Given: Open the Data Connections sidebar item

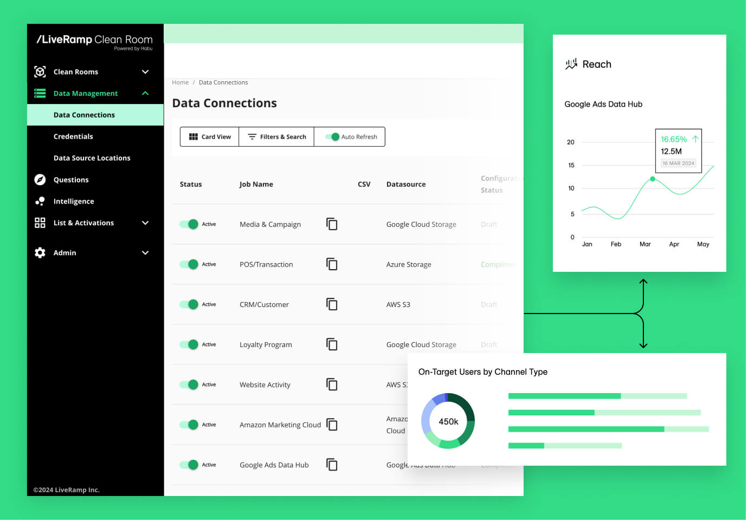Looking at the screenshot, I should click(x=95, y=115).
